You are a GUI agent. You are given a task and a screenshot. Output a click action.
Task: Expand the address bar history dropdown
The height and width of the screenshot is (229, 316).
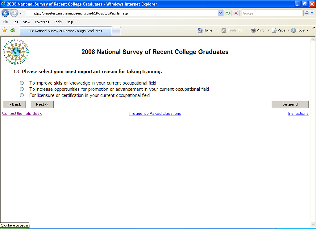pyautogui.click(x=220, y=13)
